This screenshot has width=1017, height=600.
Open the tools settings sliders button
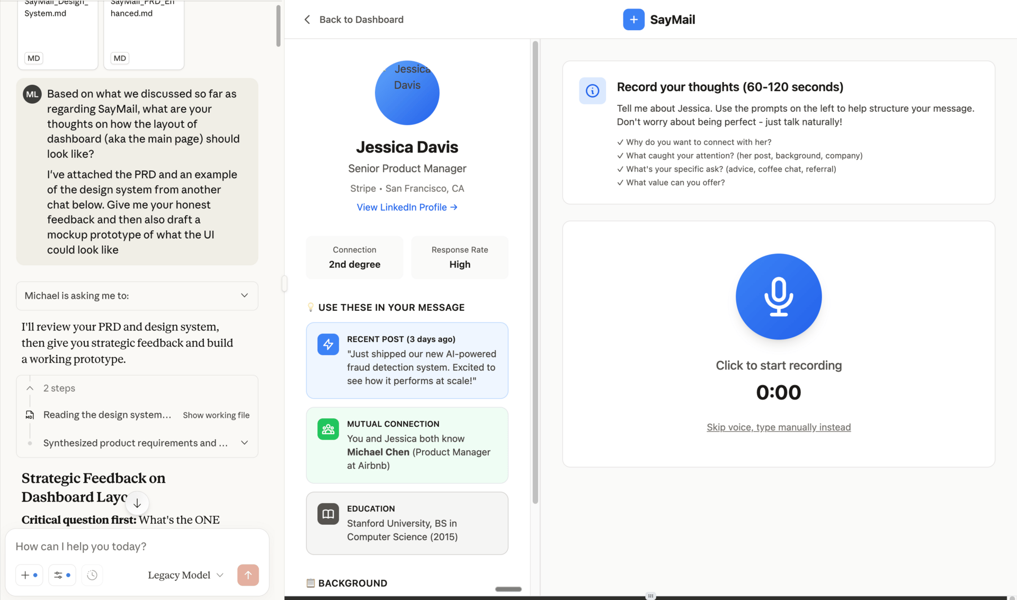pos(62,575)
